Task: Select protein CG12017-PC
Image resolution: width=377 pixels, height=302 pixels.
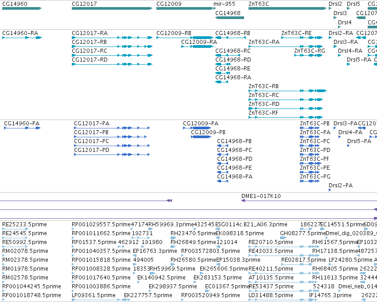Action: click(x=92, y=141)
